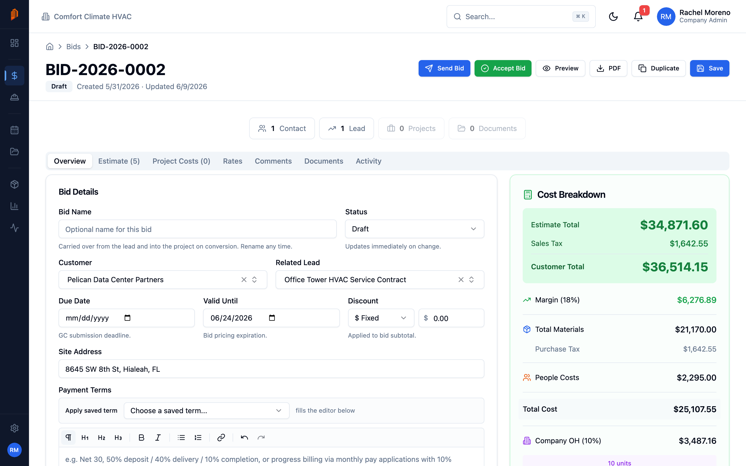Apply H3 heading in editor toolbar

pyautogui.click(x=118, y=437)
